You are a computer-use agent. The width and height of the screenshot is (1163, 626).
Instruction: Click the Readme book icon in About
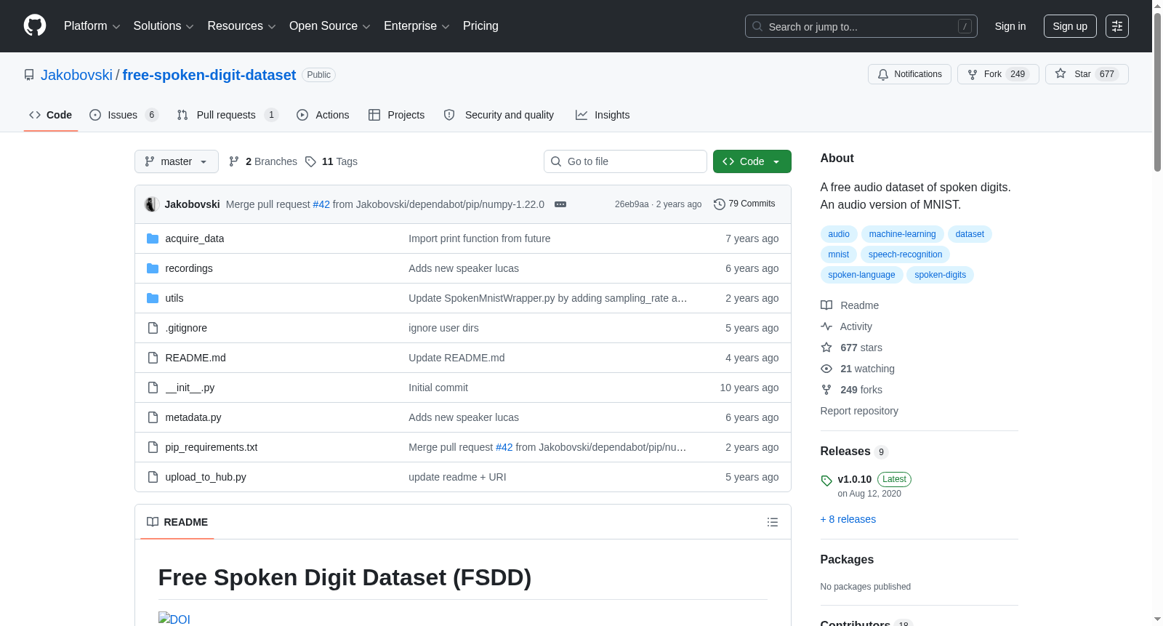pos(826,305)
